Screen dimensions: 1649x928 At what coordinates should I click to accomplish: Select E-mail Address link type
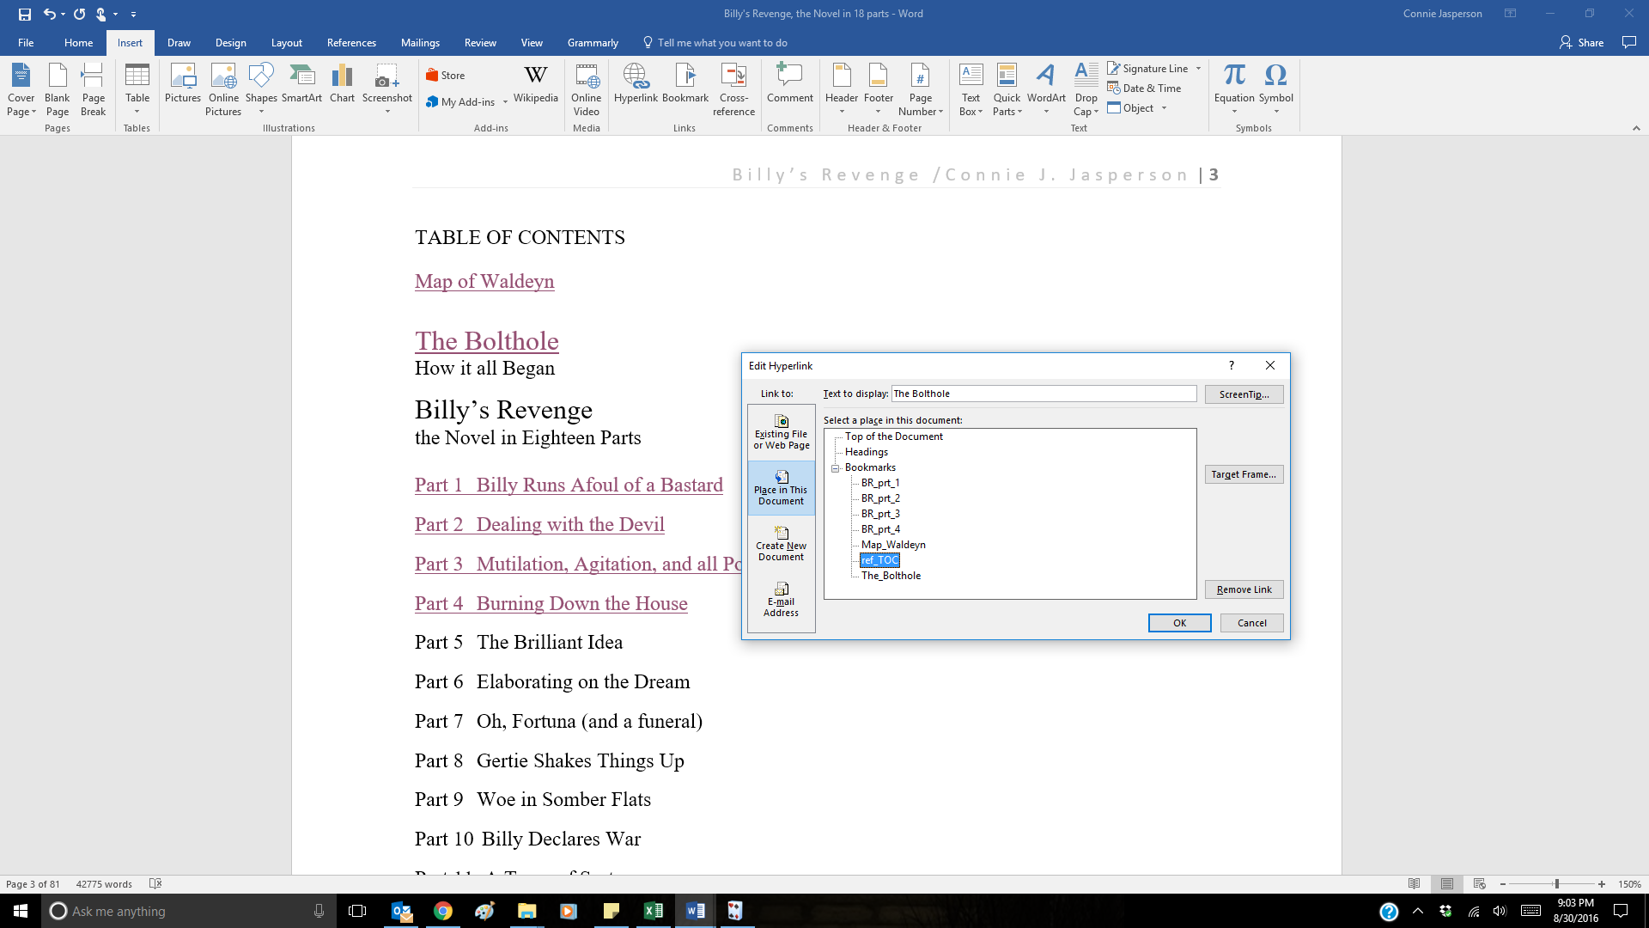click(781, 599)
